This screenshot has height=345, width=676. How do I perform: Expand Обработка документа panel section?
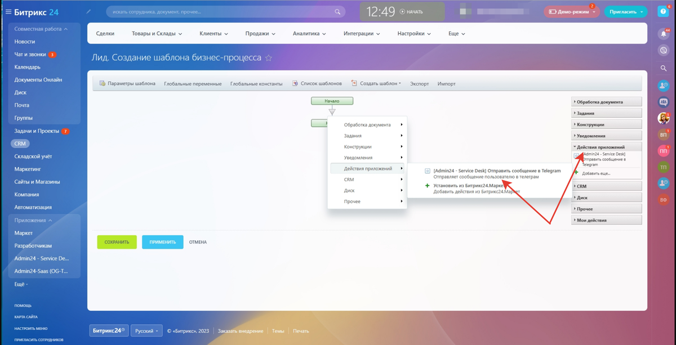pyautogui.click(x=607, y=102)
